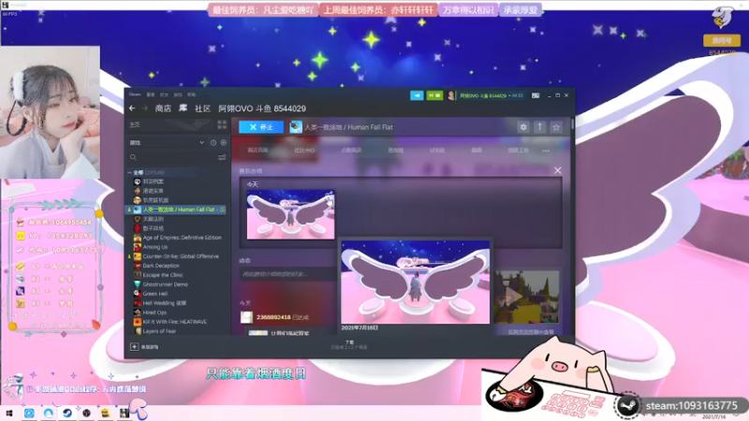The image size is (749, 421).
Task: Open the 社区中心 community hub link
Action: [x=304, y=151]
